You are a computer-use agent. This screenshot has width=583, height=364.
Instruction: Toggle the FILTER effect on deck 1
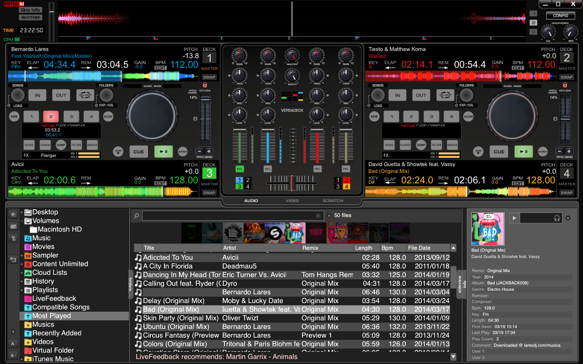coord(77,145)
